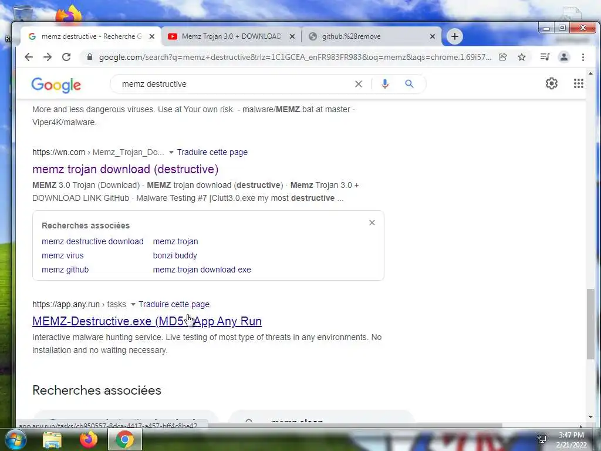Submit search with magnifier icon
Screen dimensions: 601x451
click(409, 83)
